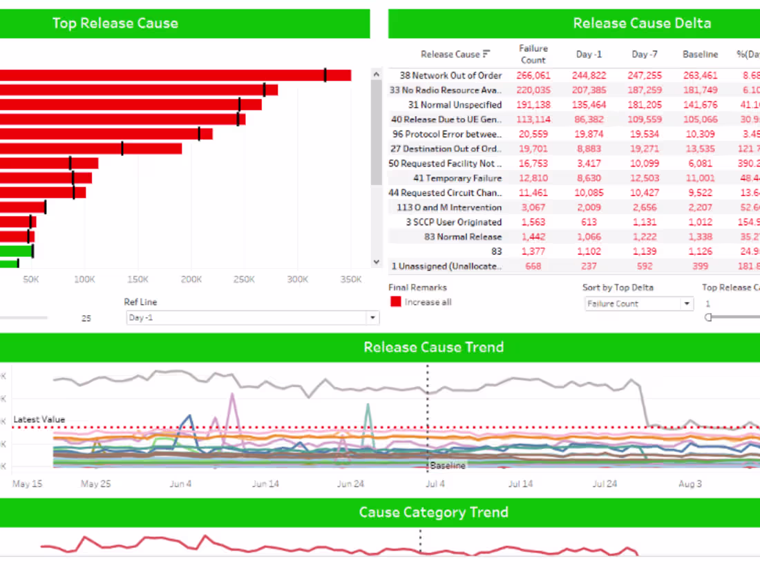Viewport: 760px width, 570px height.
Task: Sort the table by the Baseline column
Action: [700, 54]
